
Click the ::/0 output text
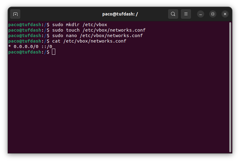click(47, 47)
